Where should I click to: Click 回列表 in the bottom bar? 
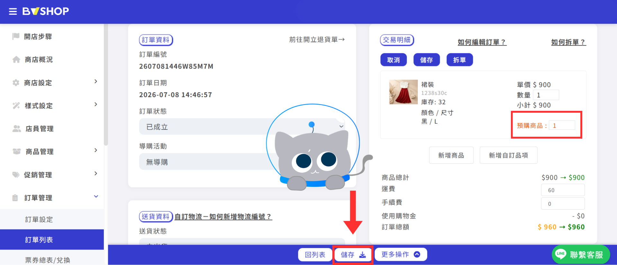pos(315,254)
